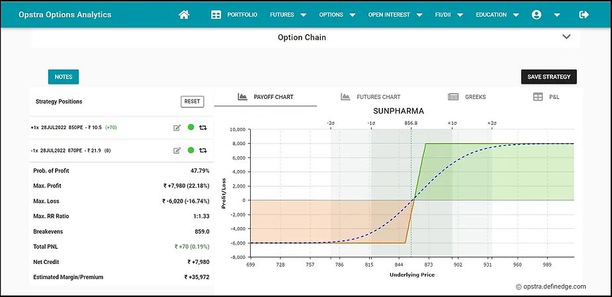Viewport: 612px width, 297px height.
Task: Click the Greeks table icon
Action: click(453, 97)
